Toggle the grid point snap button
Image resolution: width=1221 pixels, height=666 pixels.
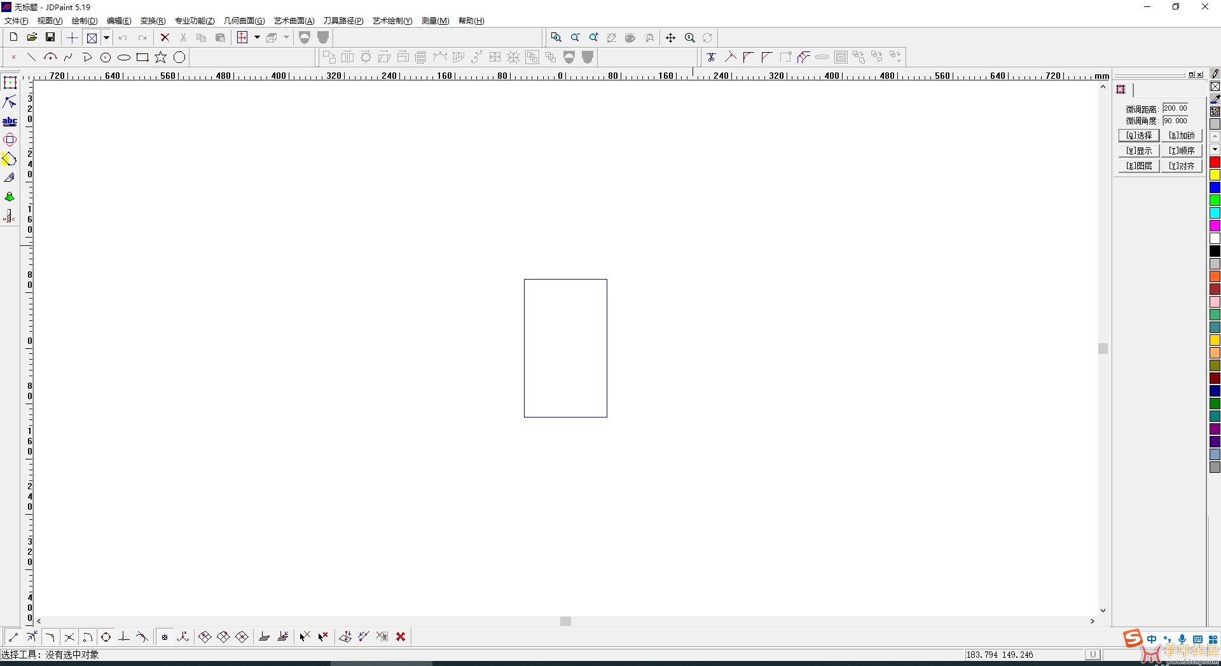pos(165,637)
